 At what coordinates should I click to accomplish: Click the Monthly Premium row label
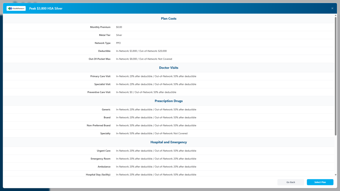pos(100,27)
